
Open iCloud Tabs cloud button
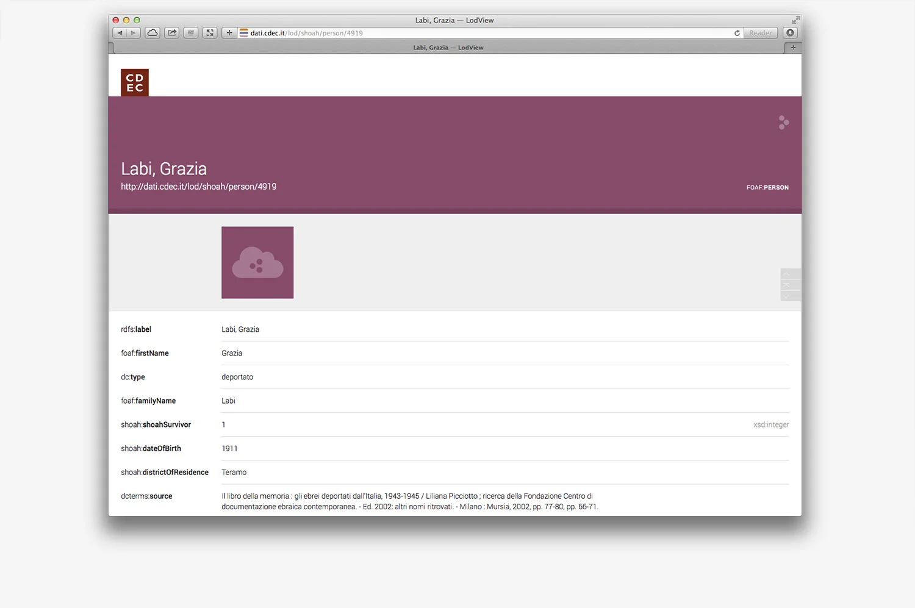152,33
